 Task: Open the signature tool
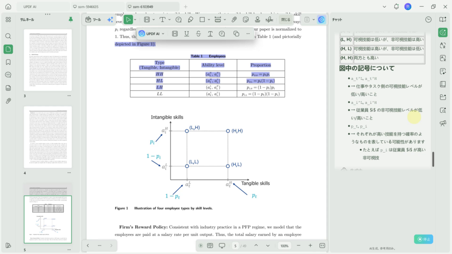[269, 19]
